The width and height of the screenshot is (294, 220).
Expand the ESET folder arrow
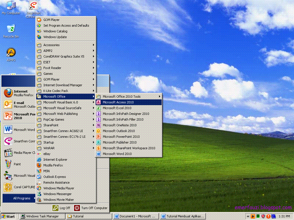(x=93, y=62)
